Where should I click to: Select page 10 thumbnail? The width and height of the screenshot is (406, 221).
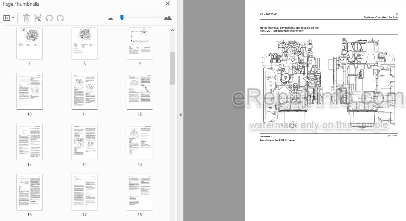(x=29, y=91)
